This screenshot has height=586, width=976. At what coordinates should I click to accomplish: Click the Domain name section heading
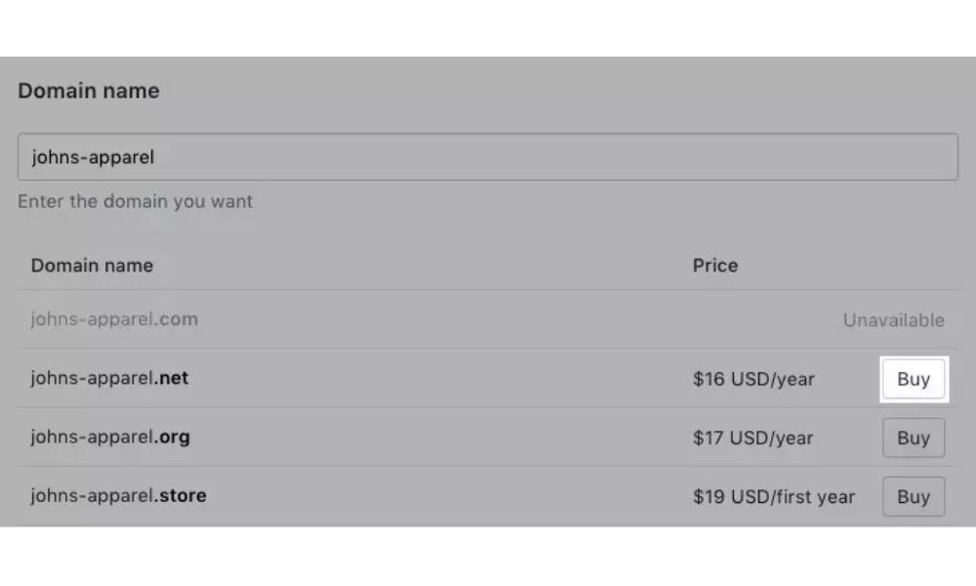[x=88, y=90]
